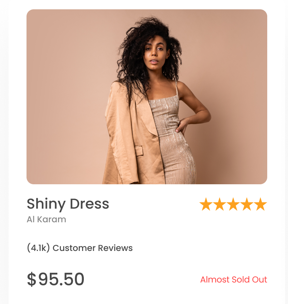Select the $95.50 price label

coord(56,279)
